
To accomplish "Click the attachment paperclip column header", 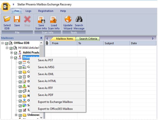I will (x=47, y=43).
